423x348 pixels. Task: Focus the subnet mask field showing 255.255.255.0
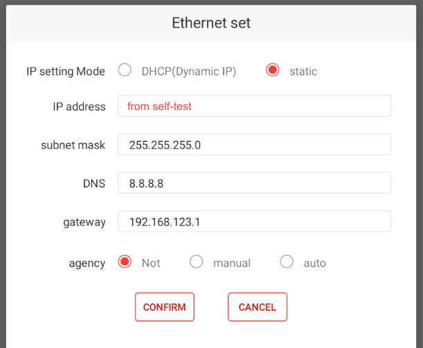pyautogui.click(x=254, y=145)
